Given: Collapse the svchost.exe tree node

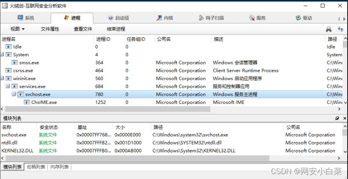Looking at the screenshot, I should [14, 94].
